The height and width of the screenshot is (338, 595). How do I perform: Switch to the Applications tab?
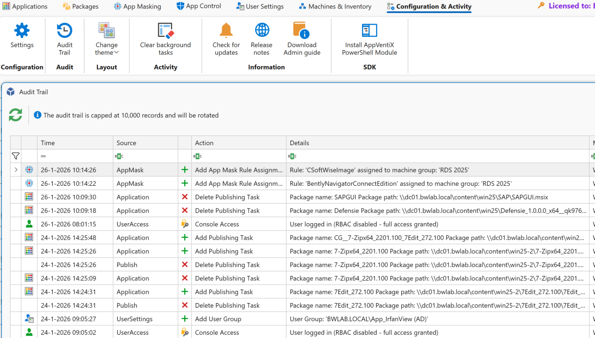pyautogui.click(x=25, y=6)
